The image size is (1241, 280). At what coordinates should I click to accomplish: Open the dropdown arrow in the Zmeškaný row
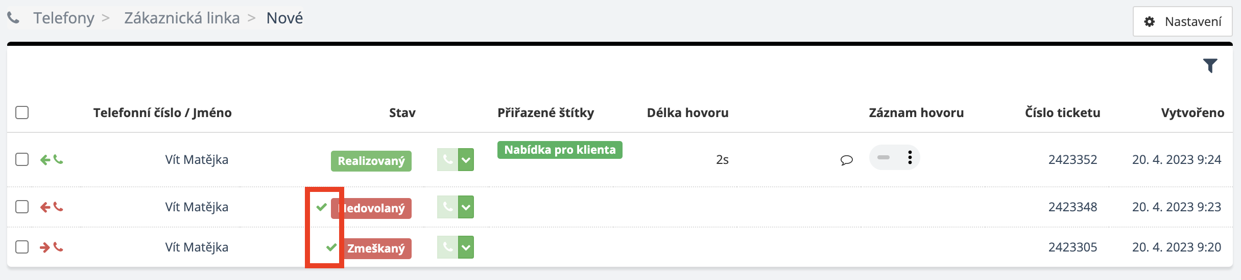(466, 247)
